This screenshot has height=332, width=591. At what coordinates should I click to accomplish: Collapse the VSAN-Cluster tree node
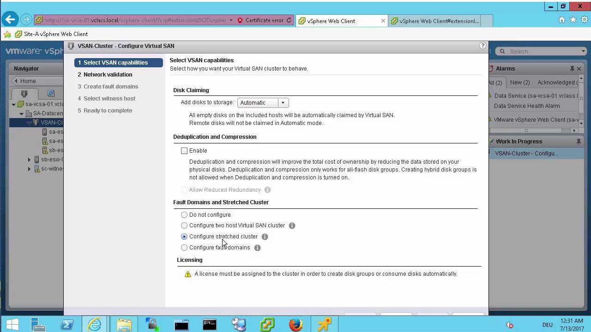pyautogui.click(x=29, y=123)
